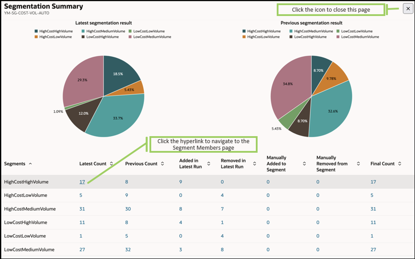The height and width of the screenshot is (259, 415).
Task: Click the sort icon on Removed in Latest Run
Action: click(255, 163)
